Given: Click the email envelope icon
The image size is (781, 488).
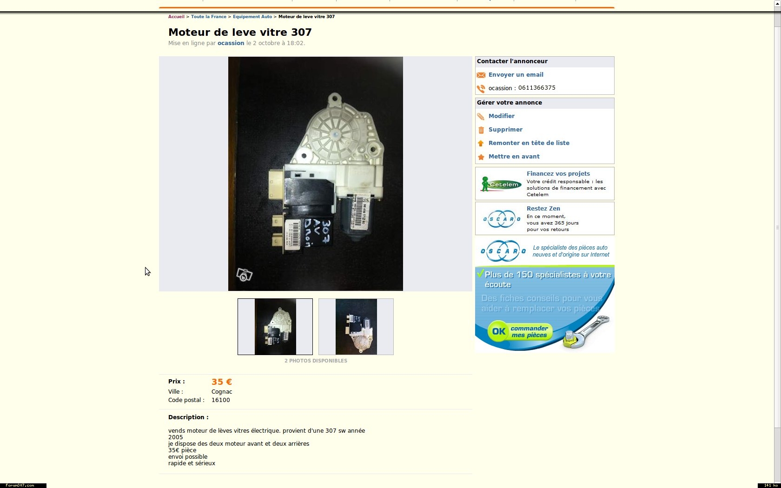Looking at the screenshot, I should click(x=481, y=75).
